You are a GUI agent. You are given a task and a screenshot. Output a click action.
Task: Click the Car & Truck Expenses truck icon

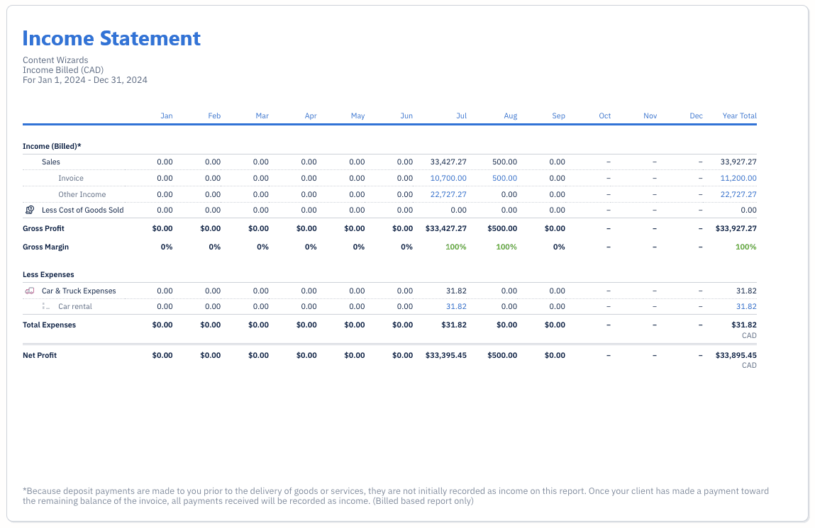30,291
